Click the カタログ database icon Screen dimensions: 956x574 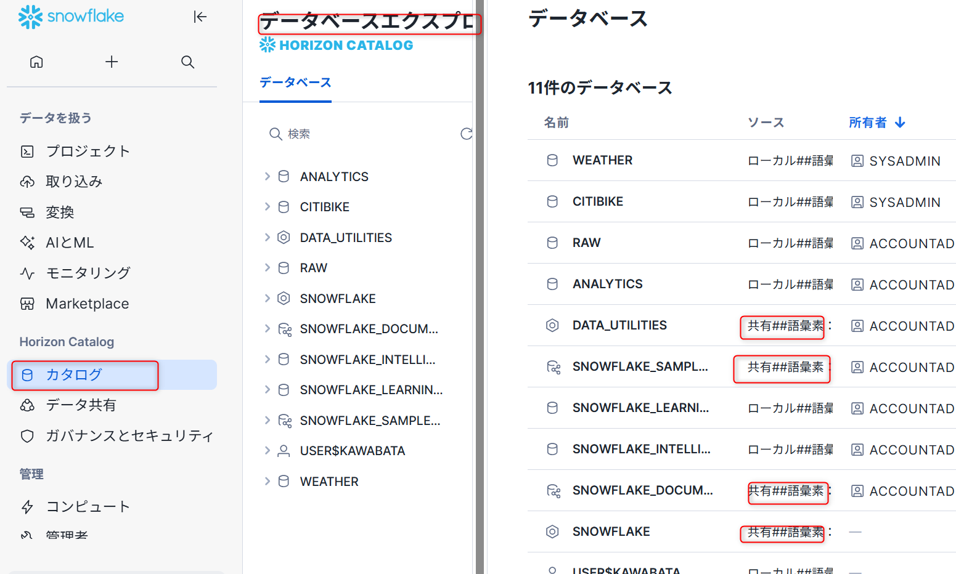pyautogui.click(x=27, y=375)
